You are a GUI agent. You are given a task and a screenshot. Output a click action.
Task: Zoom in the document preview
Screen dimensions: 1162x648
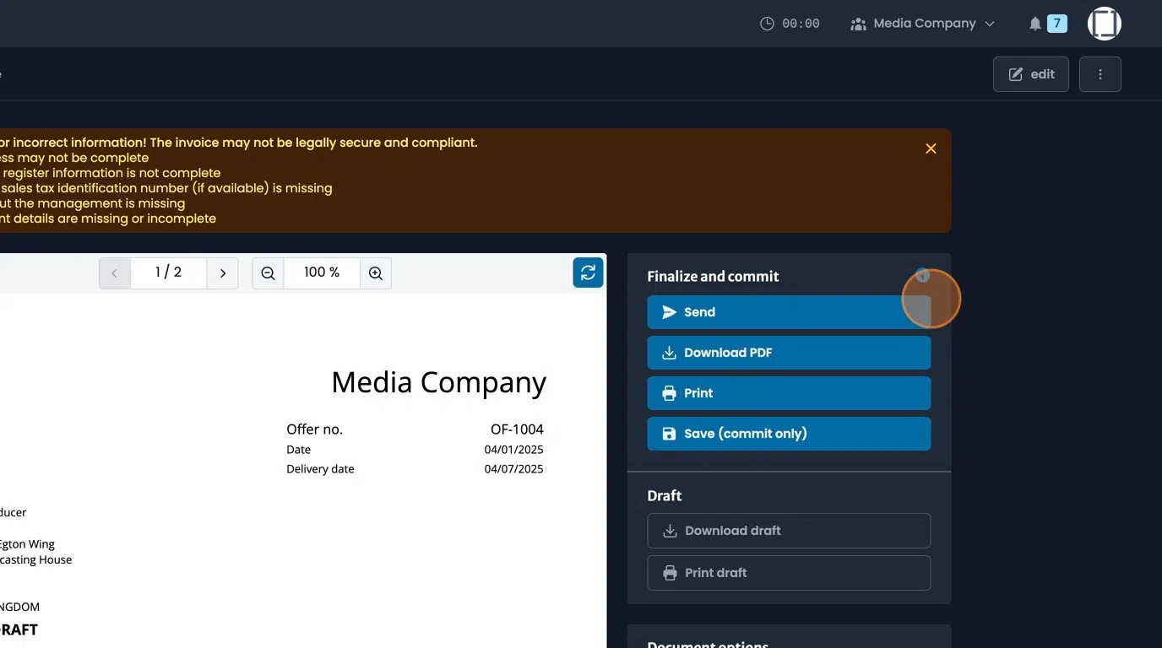[x=376, y=273]
